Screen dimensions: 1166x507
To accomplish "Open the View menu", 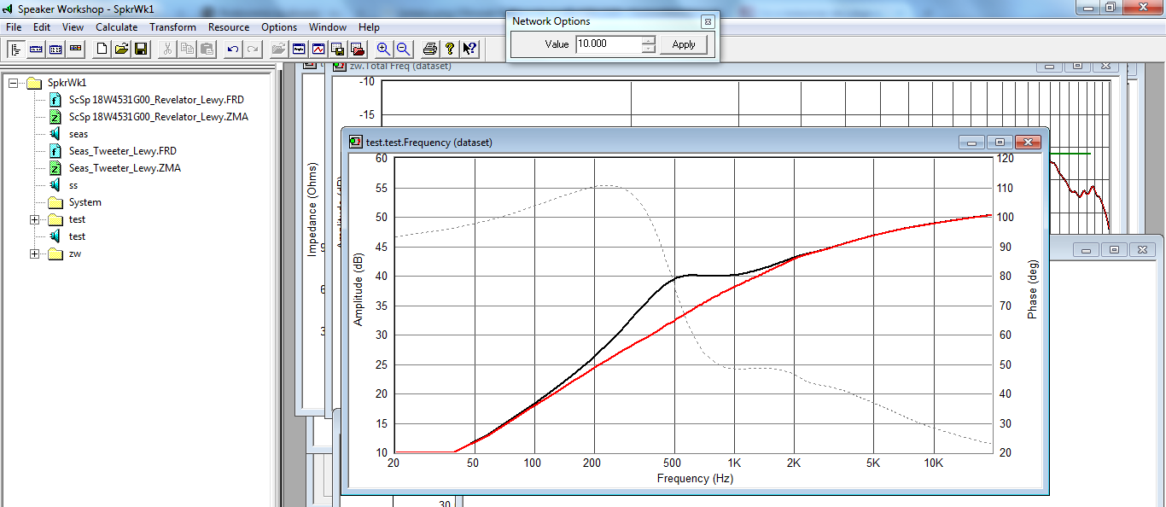I will click(73, 27).
